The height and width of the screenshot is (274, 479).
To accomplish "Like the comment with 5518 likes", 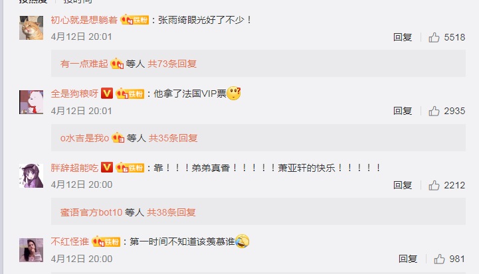I will coord(434,37).
